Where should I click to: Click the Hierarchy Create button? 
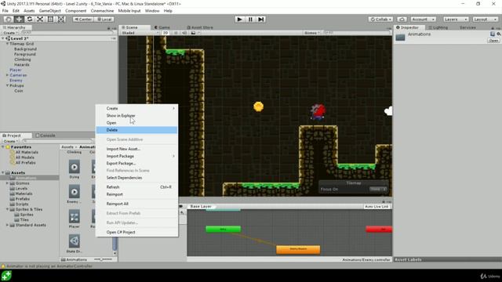10,33
